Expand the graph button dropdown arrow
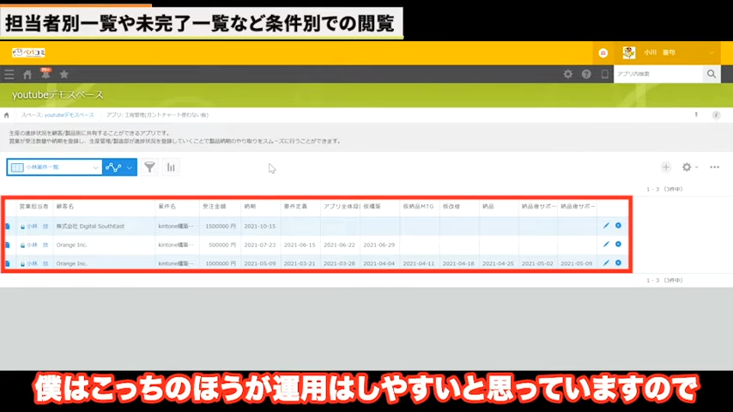The height and width of the screenshot is (412, 733). coord(130,167)
